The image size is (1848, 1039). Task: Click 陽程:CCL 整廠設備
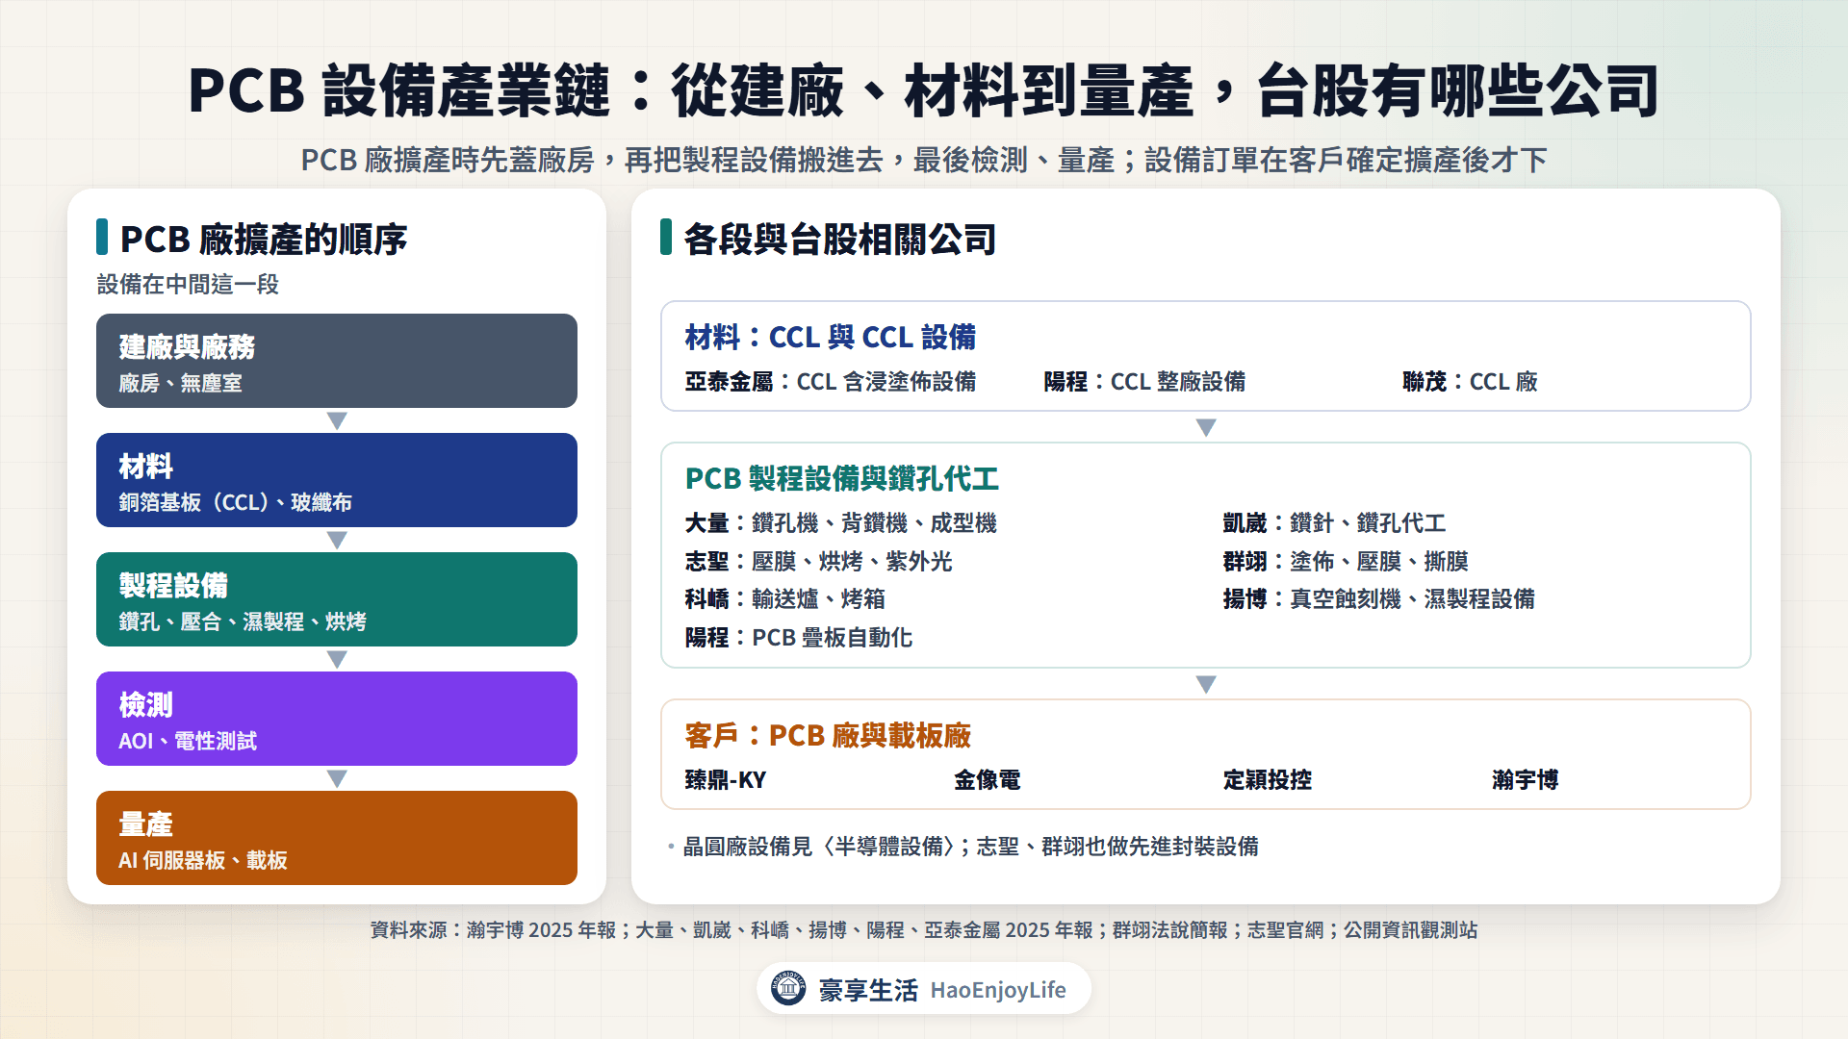pyautogui.click(x=1144, y=382)
